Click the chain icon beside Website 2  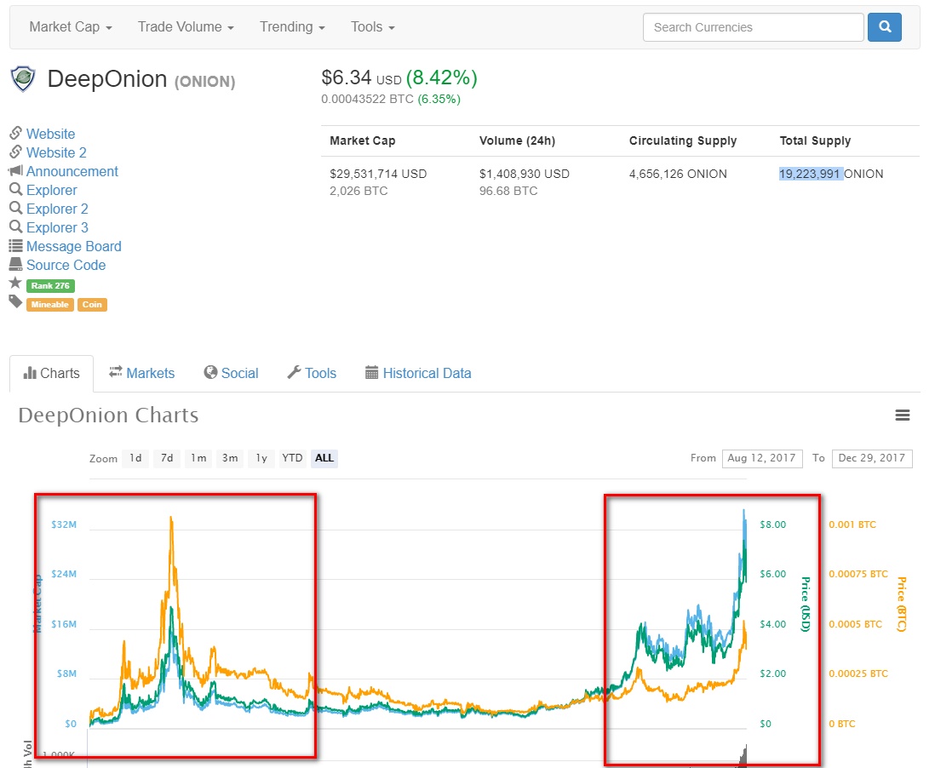coord(15,152)
